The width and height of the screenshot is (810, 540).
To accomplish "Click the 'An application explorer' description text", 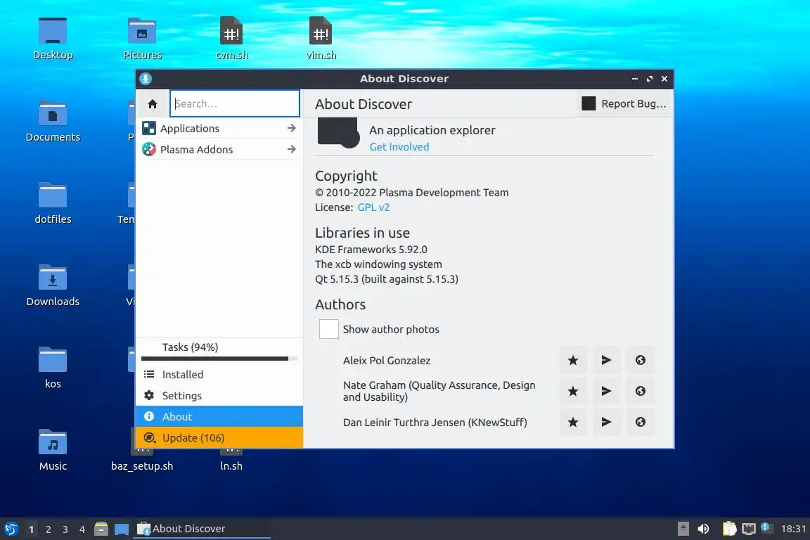I will click(x=432, y=130).
